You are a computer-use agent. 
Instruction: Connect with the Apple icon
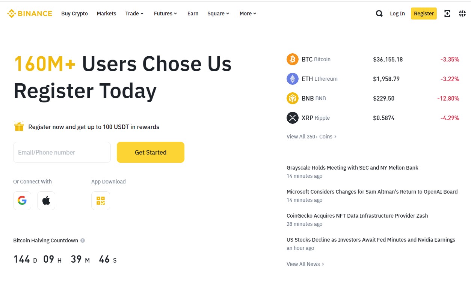click(46, 201)
